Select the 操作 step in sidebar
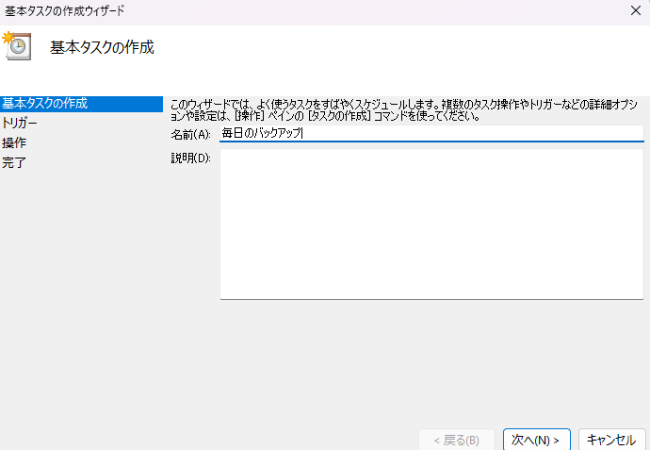 14,143
